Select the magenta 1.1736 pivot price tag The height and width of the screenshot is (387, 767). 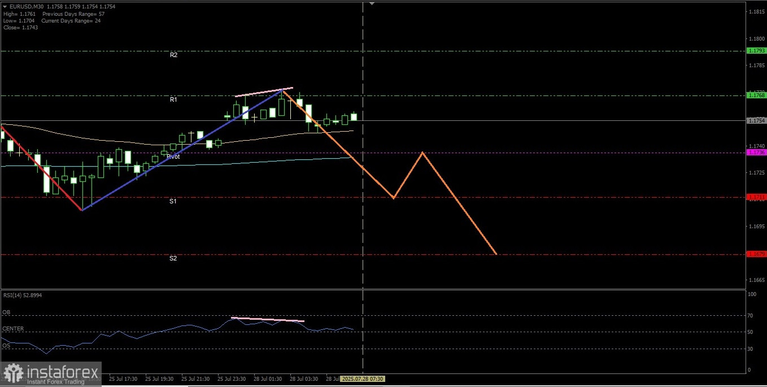756,153
